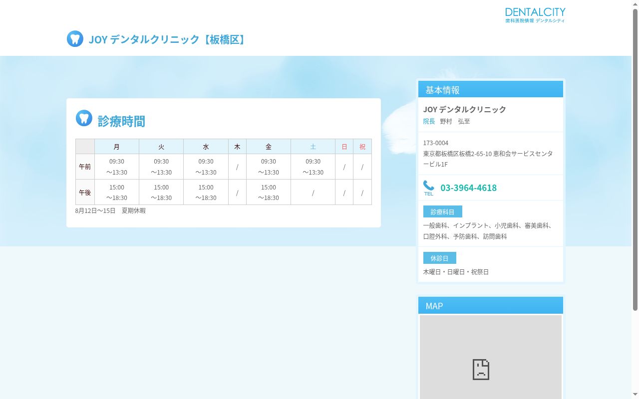The width and height of the screenshot is (639, 399).
Task: Click the 水 column header
Action: (x=206, y=147)
